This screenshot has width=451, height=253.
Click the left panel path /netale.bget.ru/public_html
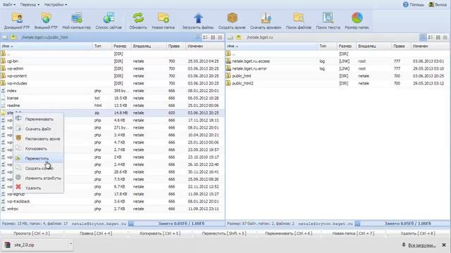[45, 37]
